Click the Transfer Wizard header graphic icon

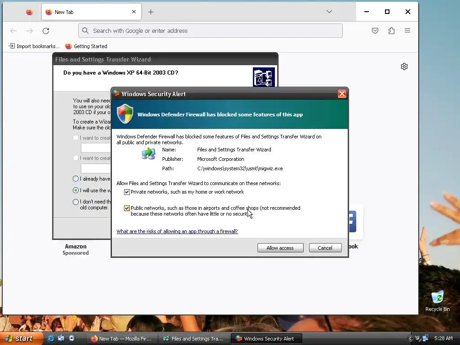[x=264, y=77]
